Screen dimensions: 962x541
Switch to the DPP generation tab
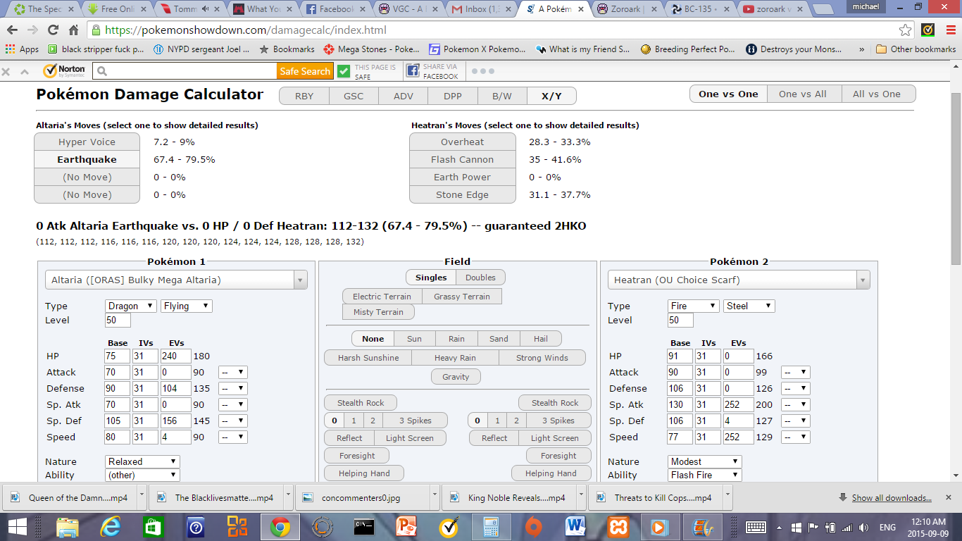point(453,96)
